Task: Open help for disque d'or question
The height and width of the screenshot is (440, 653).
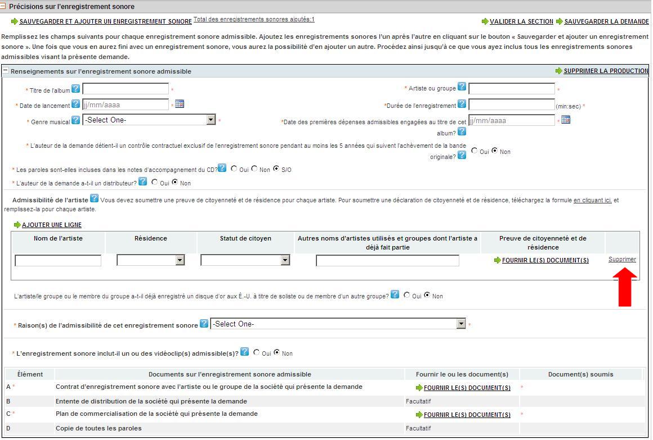Action: pos(395,294)
